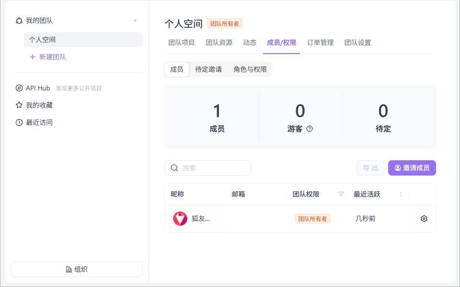Screen dimensions: 460x287
Task: Open 我的收藏
Action: click(39, 105)
